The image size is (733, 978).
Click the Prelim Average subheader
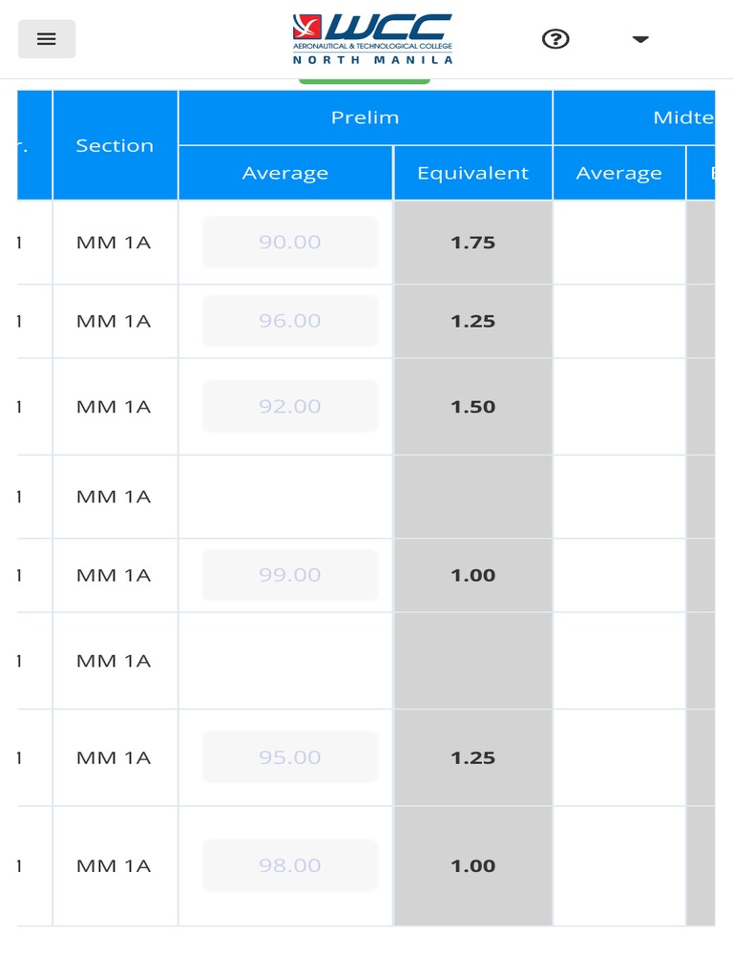[284, 173]
